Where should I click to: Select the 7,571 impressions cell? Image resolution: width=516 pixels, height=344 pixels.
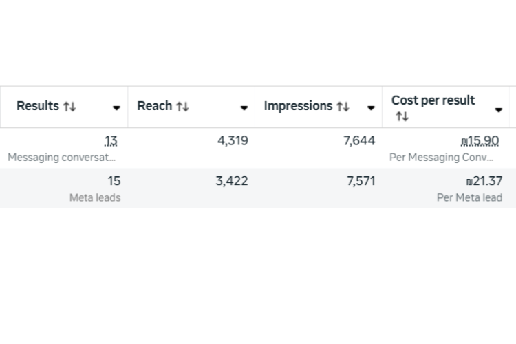click(x=361, y=181)
